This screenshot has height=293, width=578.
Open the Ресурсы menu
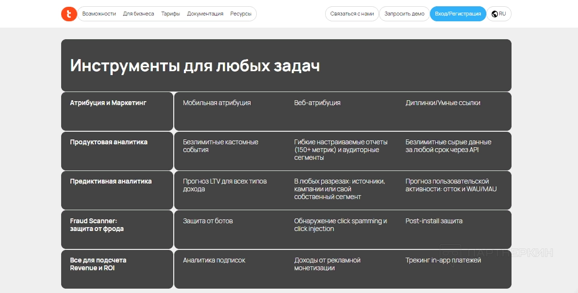[241, 14]
